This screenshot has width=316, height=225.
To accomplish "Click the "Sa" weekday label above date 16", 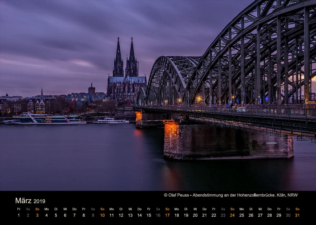I will point(158,209).
